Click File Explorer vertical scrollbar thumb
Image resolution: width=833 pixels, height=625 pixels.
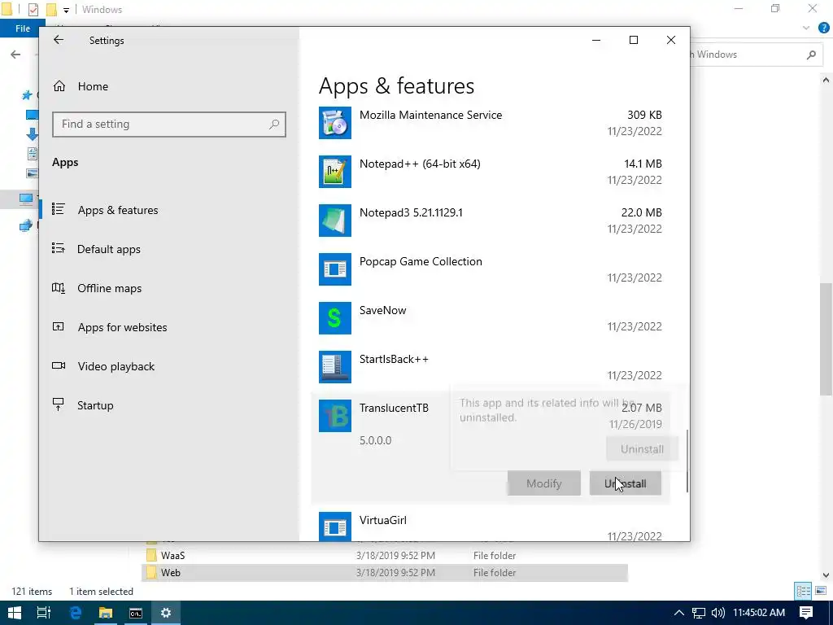point(826,339)
